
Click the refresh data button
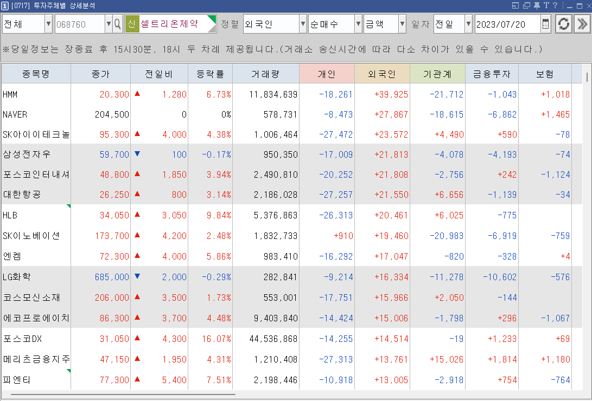pos(564,24)
